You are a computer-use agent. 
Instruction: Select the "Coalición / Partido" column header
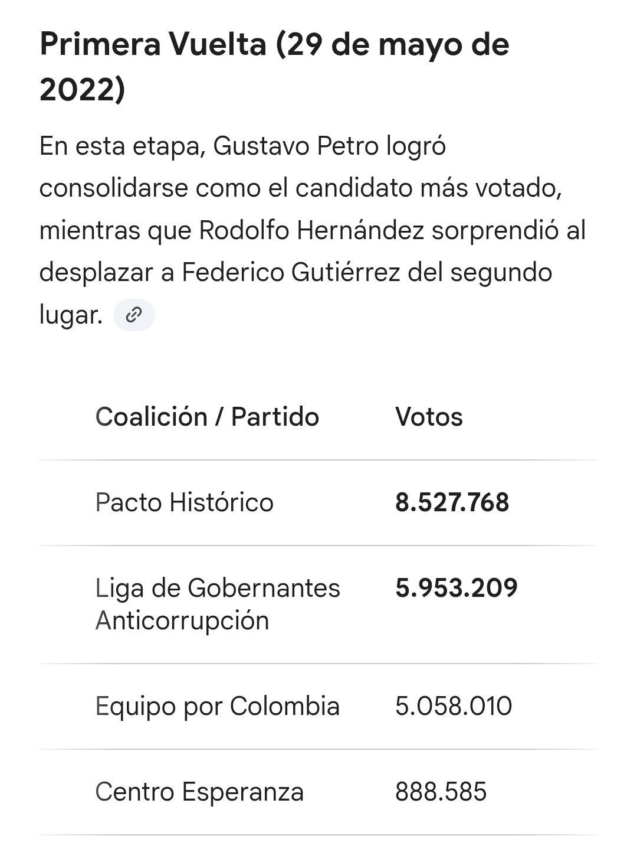(207, 417)
